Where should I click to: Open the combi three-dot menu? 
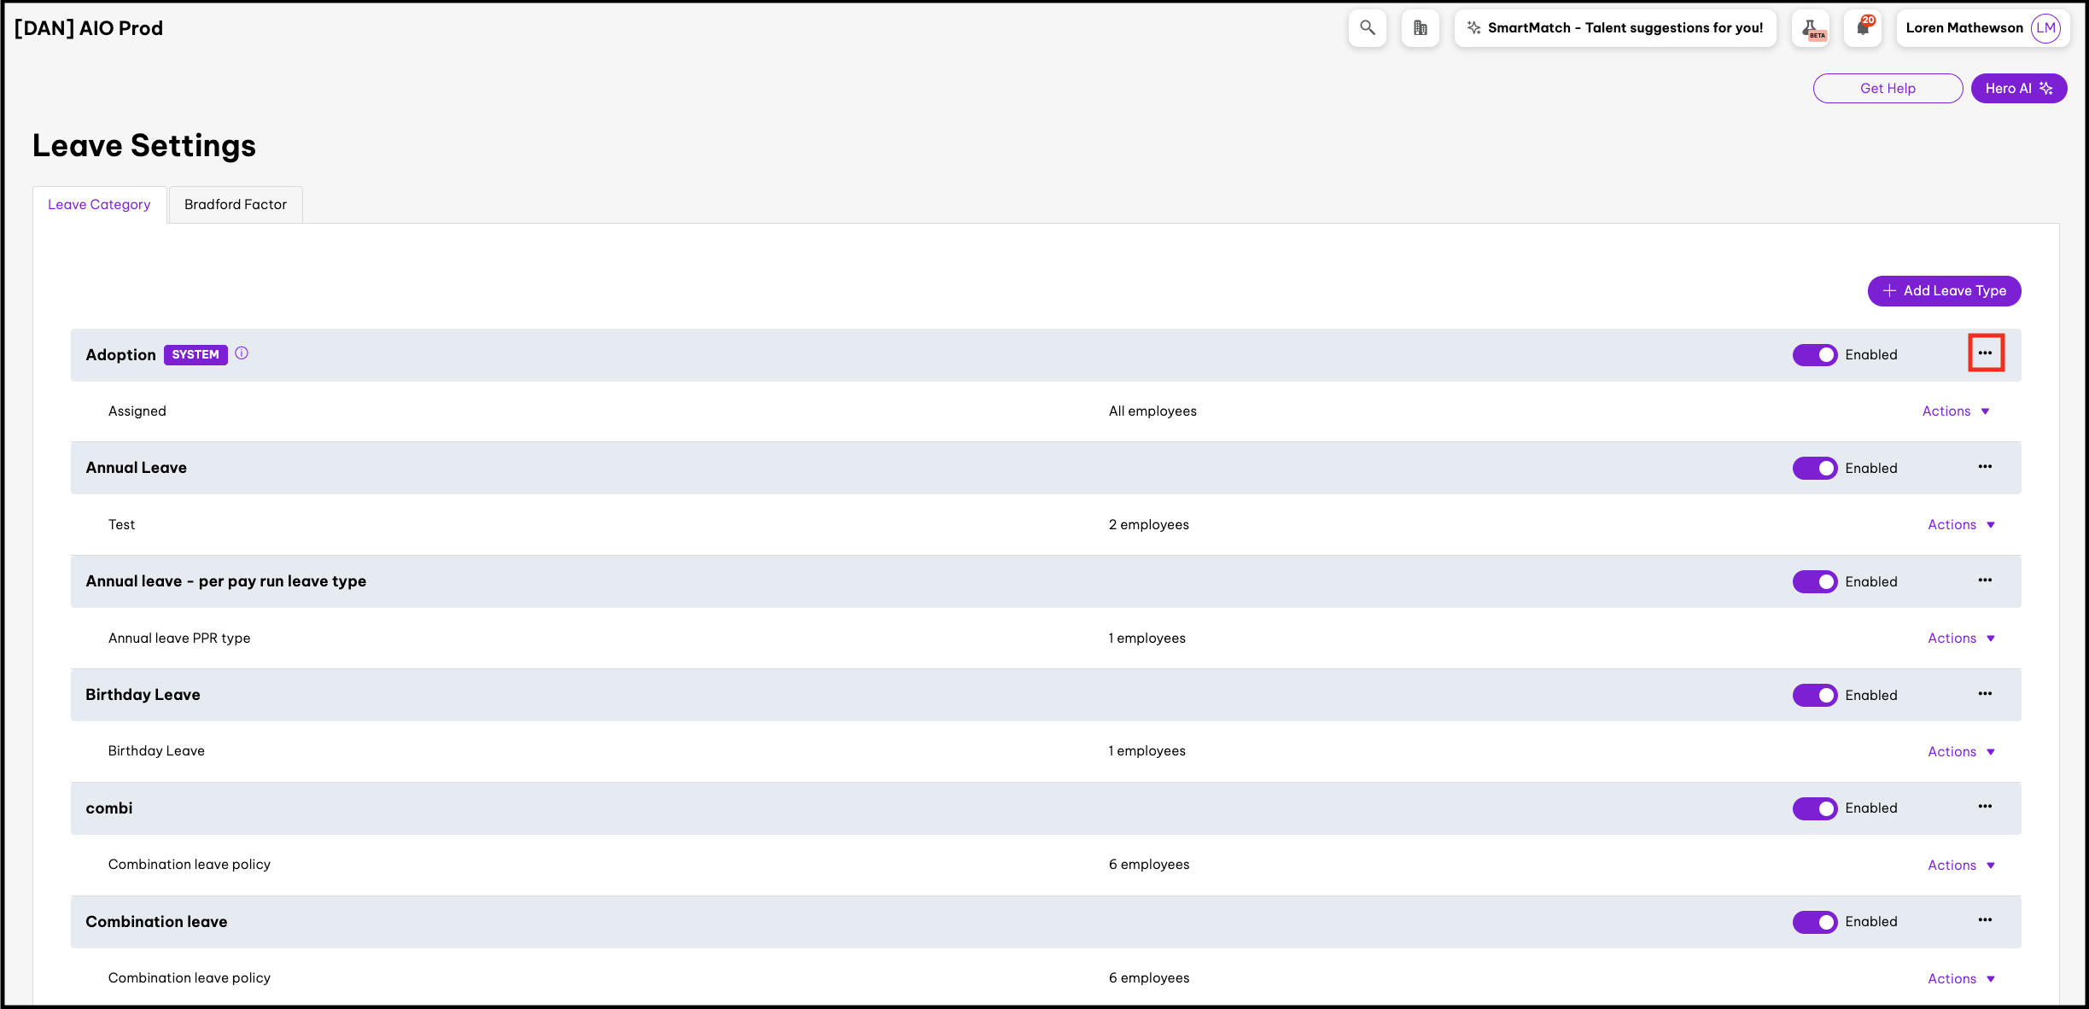pos(1985,807)
